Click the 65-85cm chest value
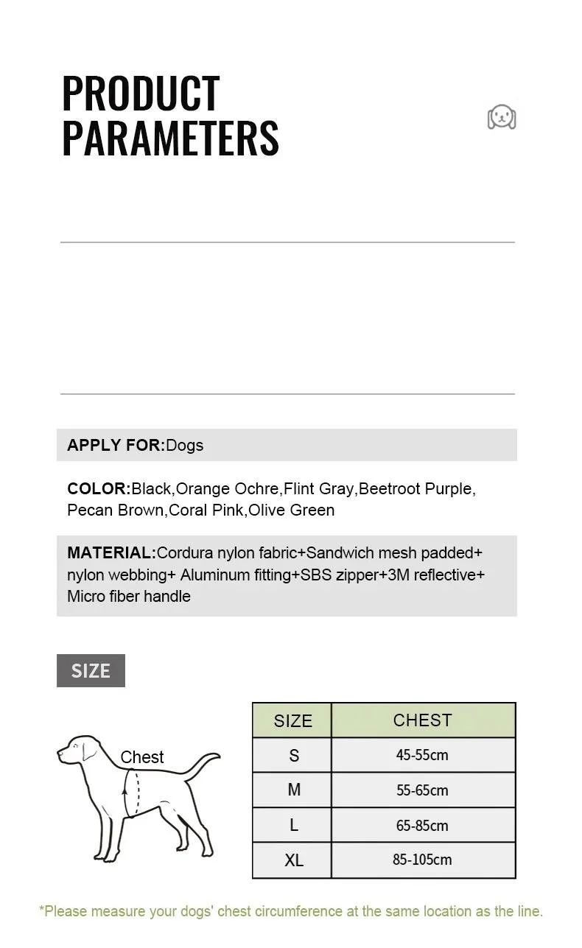The width and height of the screenshot is (582, 948). coord(423,825)
